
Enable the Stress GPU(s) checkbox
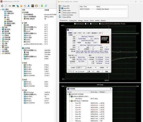(x=62, y=17)
